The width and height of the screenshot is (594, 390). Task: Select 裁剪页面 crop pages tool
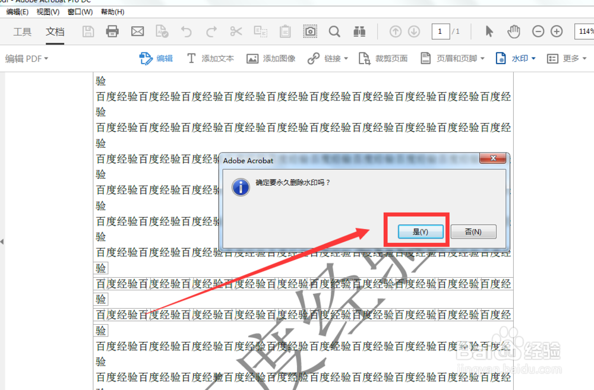click(x=383, y=58)
